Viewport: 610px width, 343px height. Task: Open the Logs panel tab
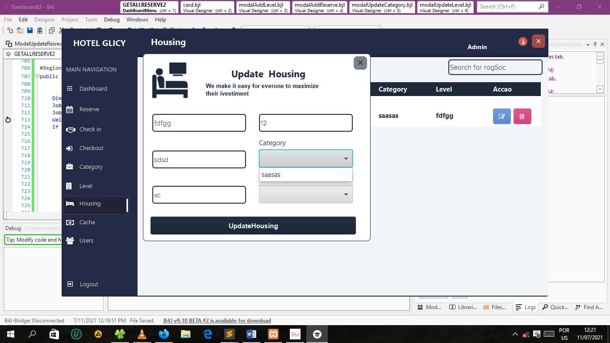point(526,307)
